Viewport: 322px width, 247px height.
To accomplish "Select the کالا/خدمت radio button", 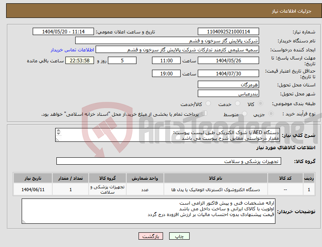I will pyautogui.click(x=208, y=104).
